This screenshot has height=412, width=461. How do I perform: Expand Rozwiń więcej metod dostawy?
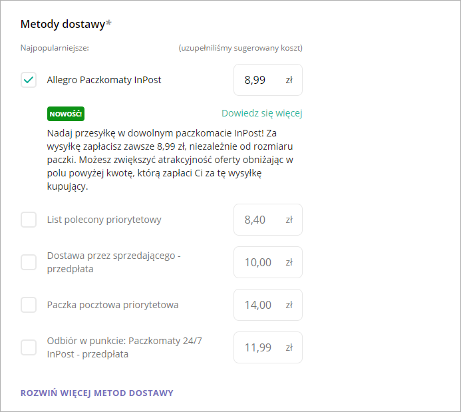click(97, 393)
